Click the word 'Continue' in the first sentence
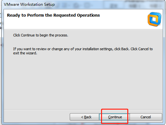Image resolution: width=166 pixels, height=125 pixels. click(28, 35)
